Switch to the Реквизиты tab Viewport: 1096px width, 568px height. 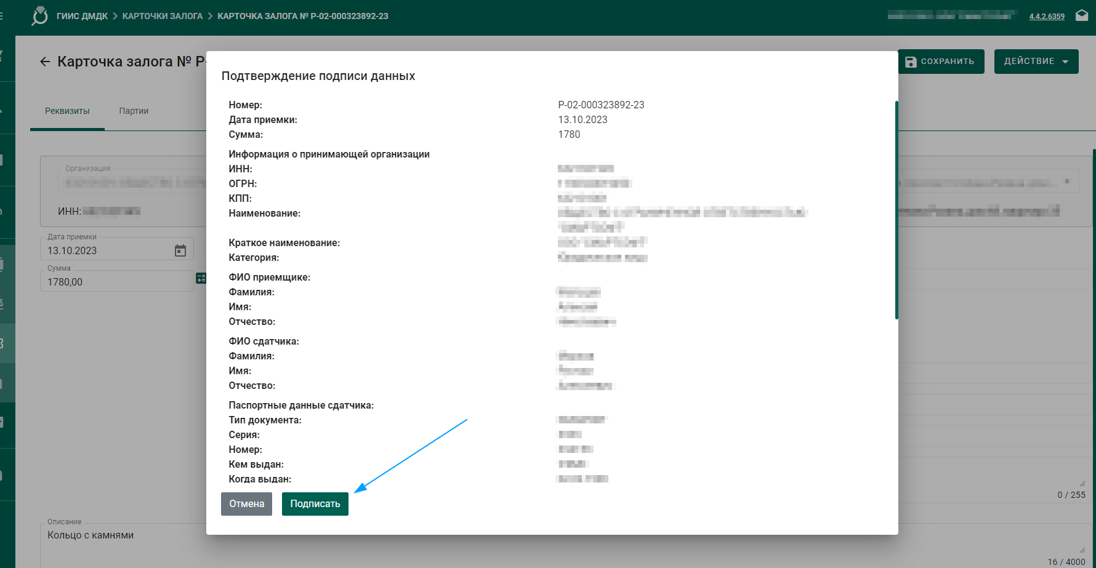tap(67, 111)
